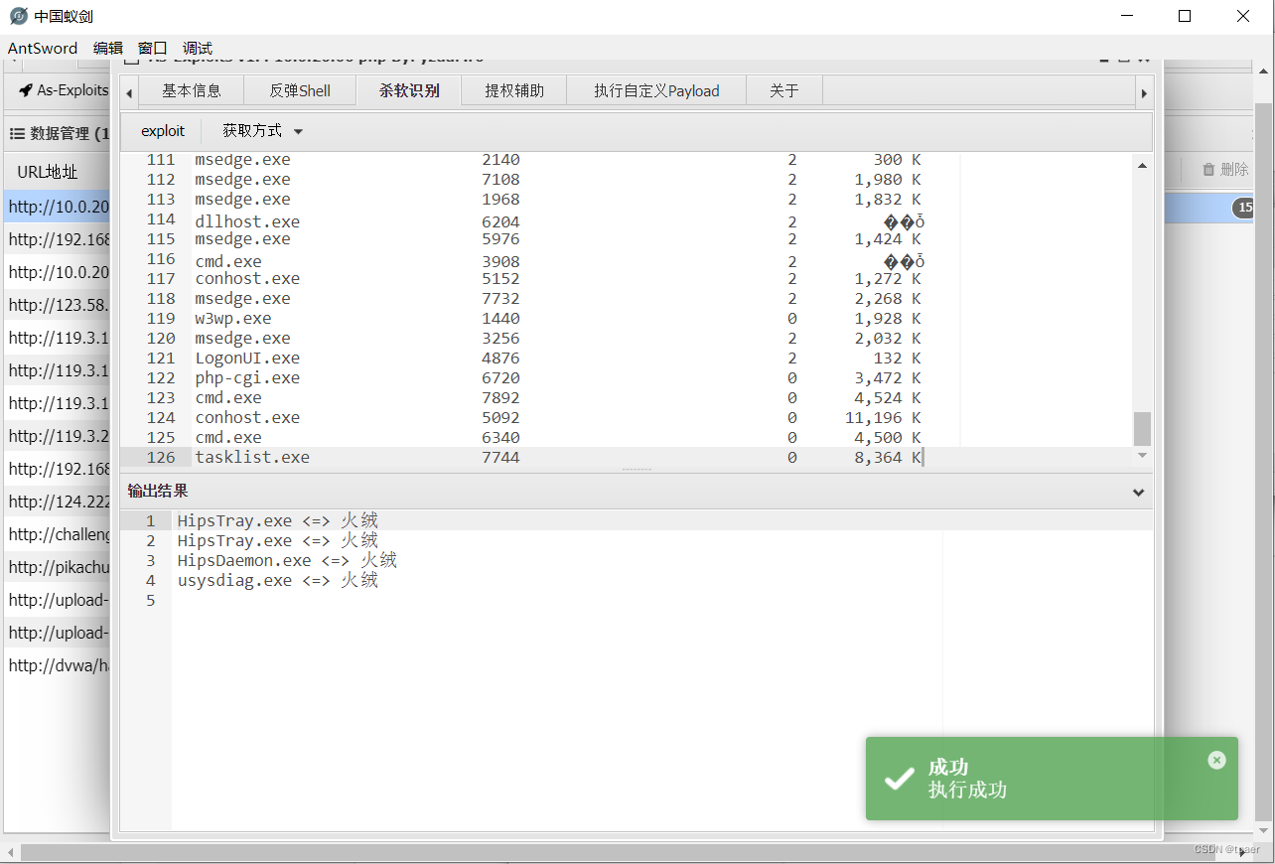Click the blue badge showing 15
Viewport: 1275px width, 864px height.
click(x=1243, y=208)
